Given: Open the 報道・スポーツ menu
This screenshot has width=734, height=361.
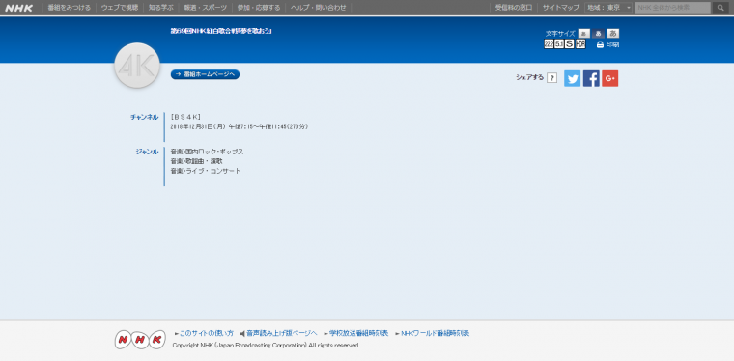Looking at the screenshot, I should [x=206, y=8].
